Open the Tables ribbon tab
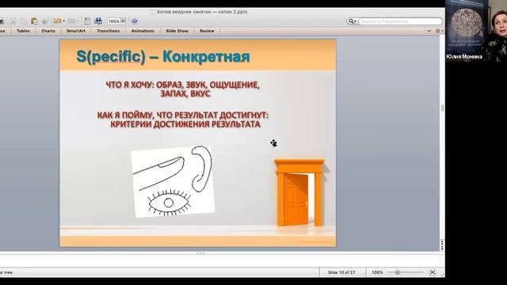The width and height of the screenshot is (507, 285). coord(23,31)
